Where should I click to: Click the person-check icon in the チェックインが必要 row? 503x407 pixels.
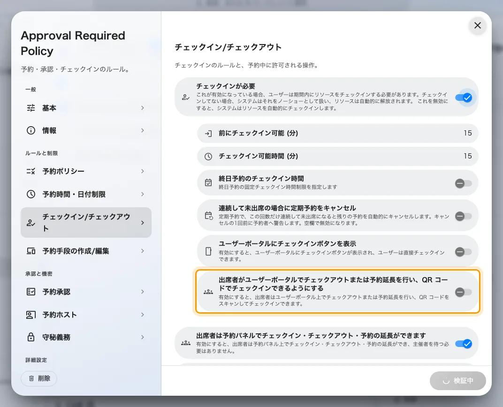185,98
